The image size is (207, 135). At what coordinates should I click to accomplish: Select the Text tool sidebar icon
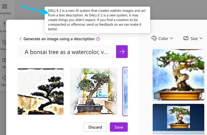(4, 60)
